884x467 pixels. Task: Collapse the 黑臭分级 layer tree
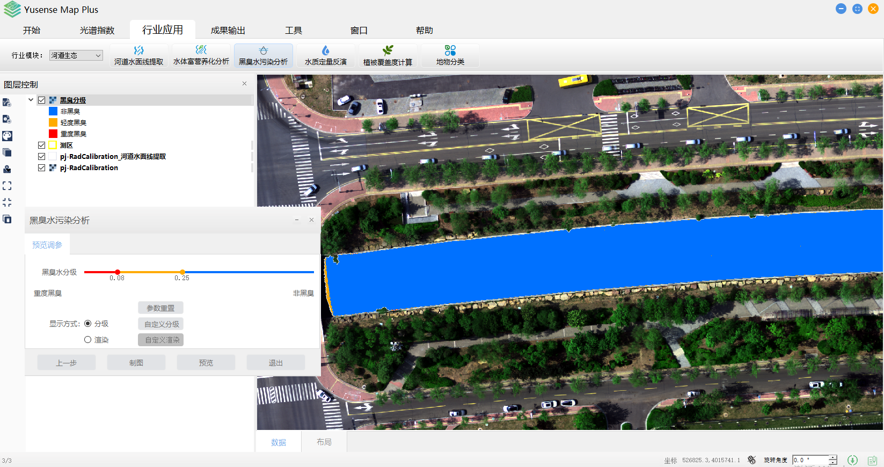31,100
